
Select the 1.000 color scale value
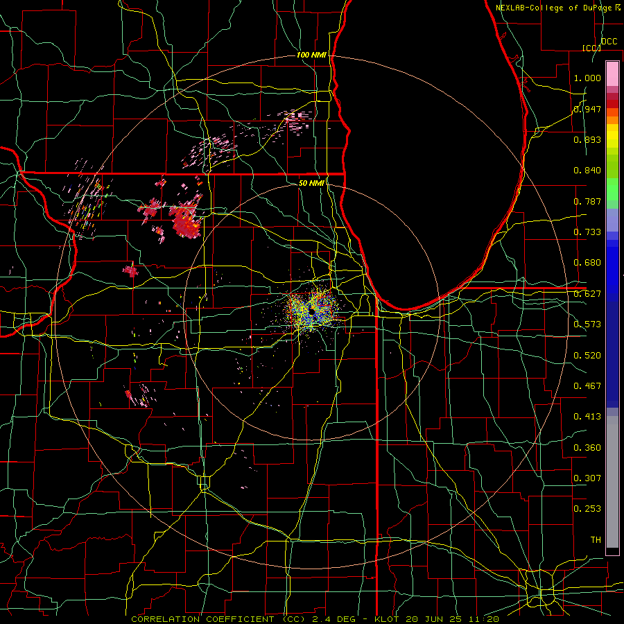pyautogui.click(x=587, y=78)
